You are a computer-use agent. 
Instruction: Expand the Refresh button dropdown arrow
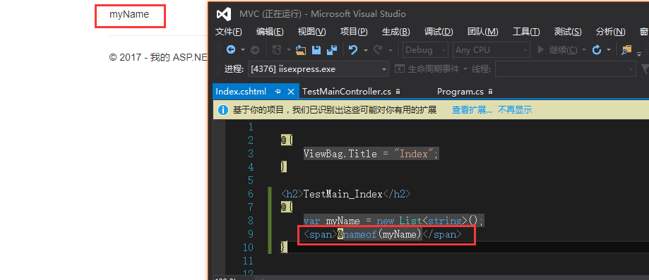609,50
